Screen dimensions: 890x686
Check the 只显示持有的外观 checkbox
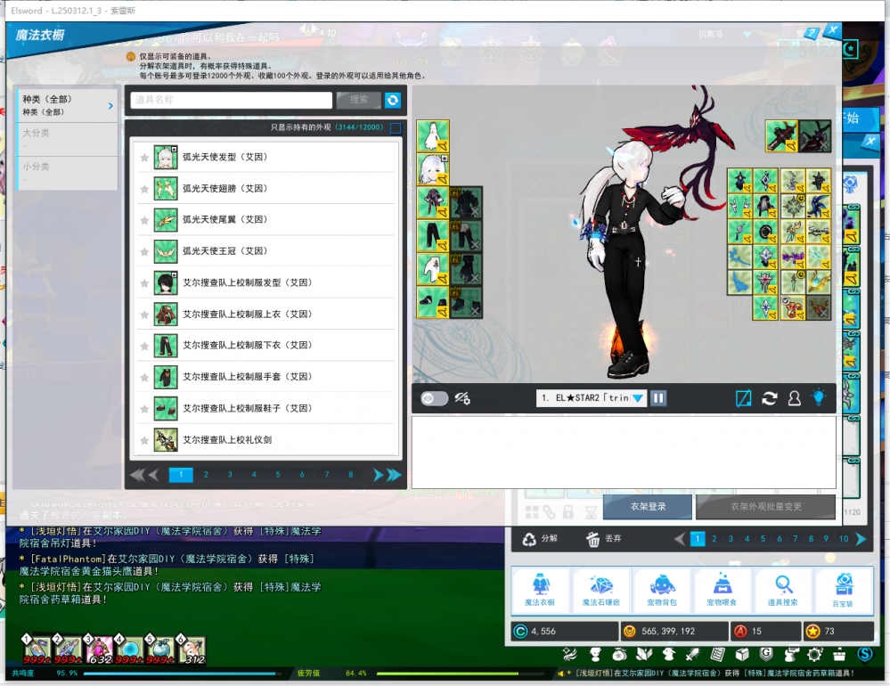coord(396,127)
